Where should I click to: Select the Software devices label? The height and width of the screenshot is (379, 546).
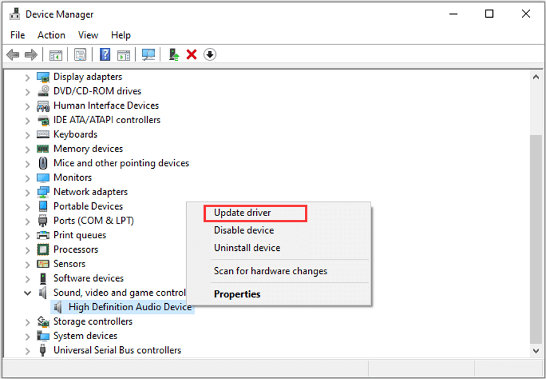[88, 279]
